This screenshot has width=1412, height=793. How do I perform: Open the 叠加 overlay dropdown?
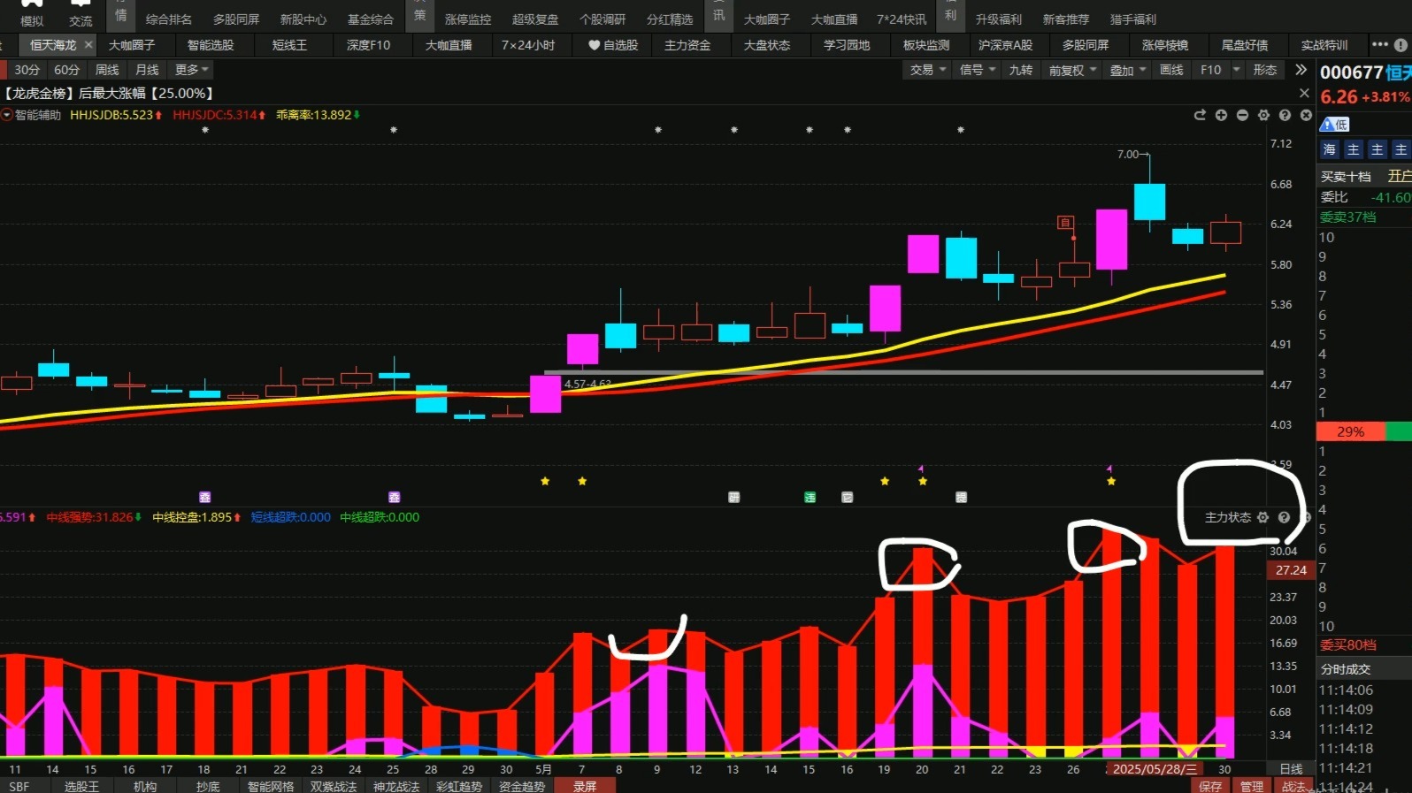(1128, 70)
